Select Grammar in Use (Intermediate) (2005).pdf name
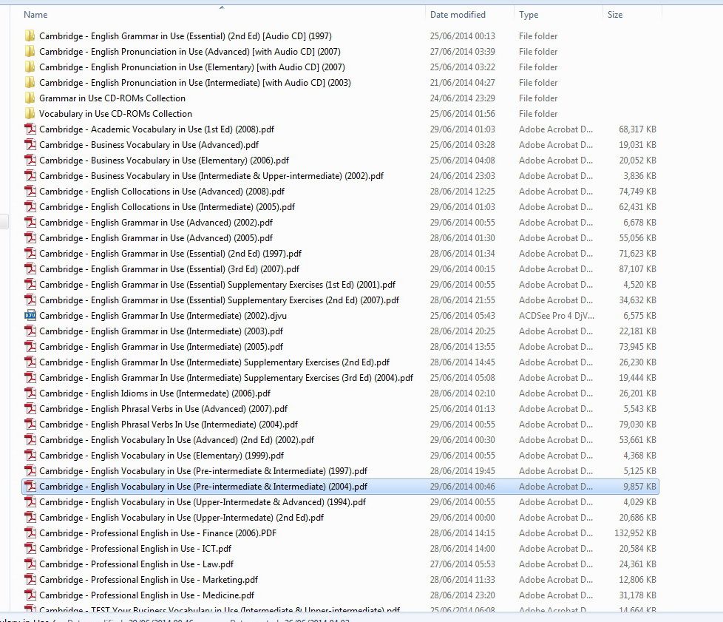723x622 pixels. [x=161, y=347]
